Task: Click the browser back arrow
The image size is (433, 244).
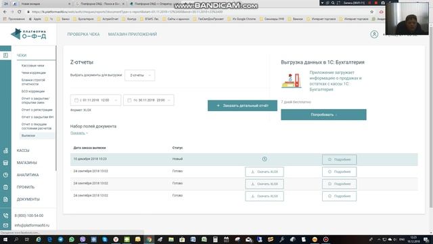Action: 5,12
